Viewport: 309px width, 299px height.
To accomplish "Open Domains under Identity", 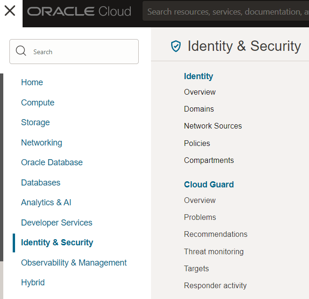I will point(199,109).
